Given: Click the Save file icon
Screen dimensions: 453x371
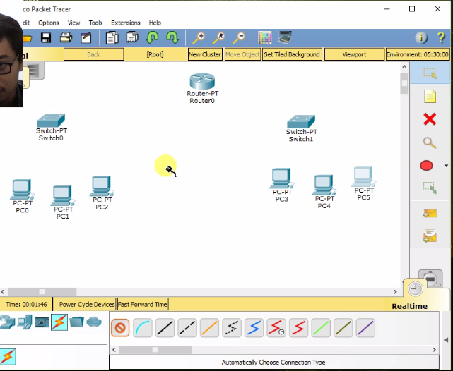Looking at the screenshot, I should click(x=46, y=38).
